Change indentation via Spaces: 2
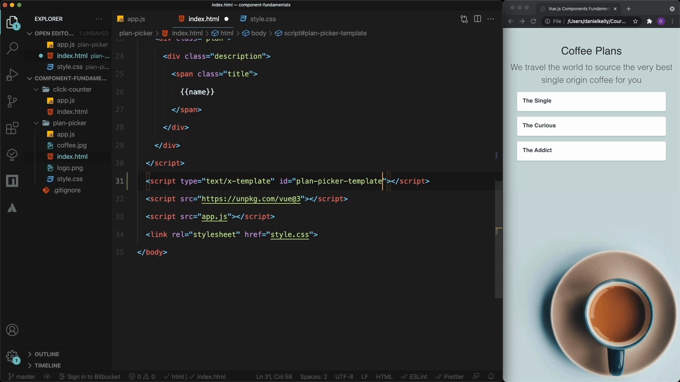Image resolution: width=680 pixels, height=382 pixels. pos(313,377)
